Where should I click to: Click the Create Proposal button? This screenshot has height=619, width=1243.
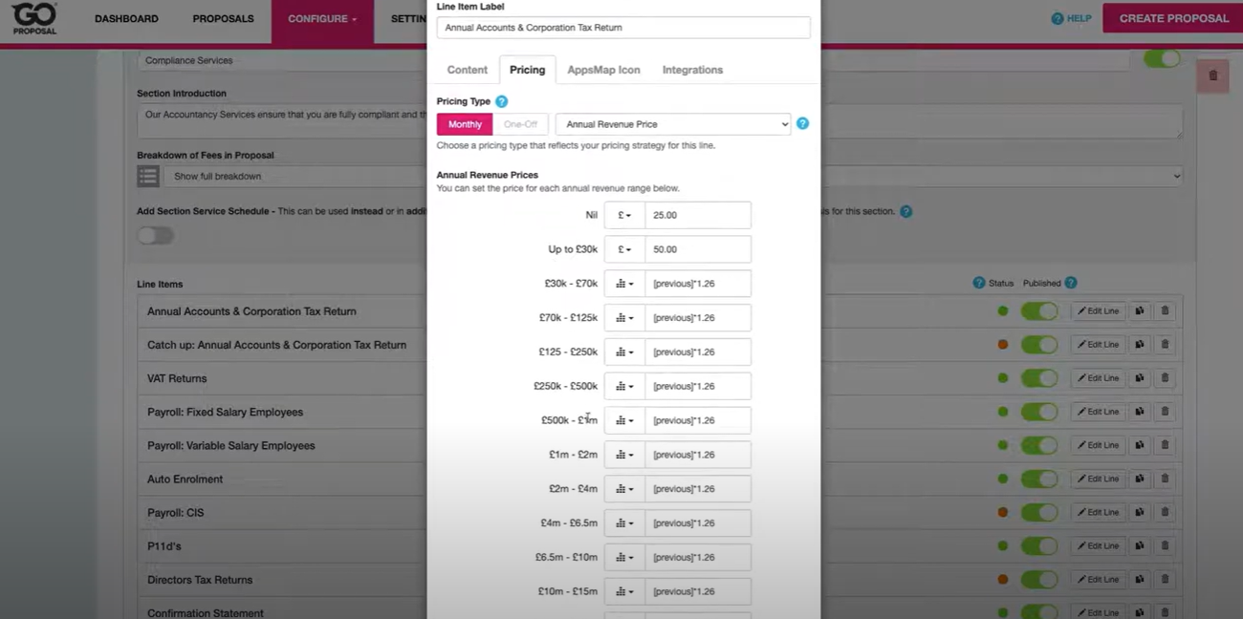pyautogui.click(x=1173, y=18)
